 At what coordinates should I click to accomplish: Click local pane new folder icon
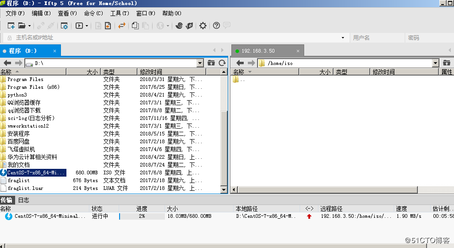point(211,63)
